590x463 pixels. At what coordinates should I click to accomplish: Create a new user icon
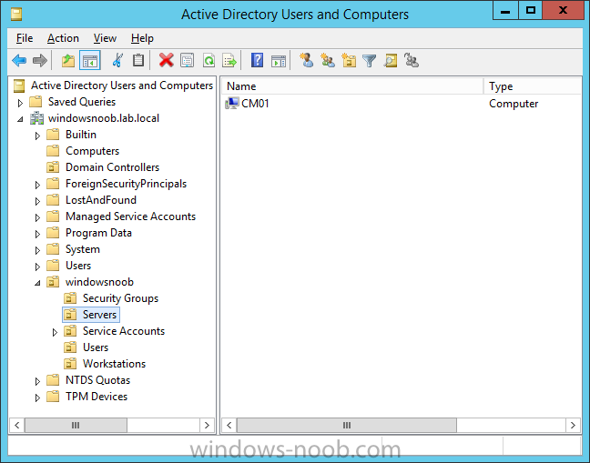pos(306,60)
